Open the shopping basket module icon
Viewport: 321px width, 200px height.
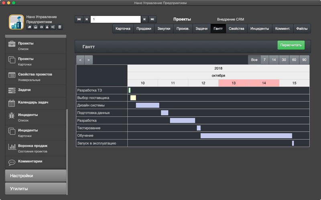36,27
